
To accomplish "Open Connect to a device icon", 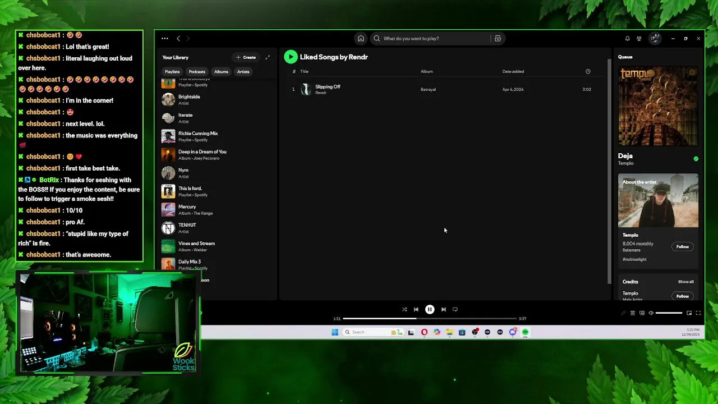I will point(642,313).
